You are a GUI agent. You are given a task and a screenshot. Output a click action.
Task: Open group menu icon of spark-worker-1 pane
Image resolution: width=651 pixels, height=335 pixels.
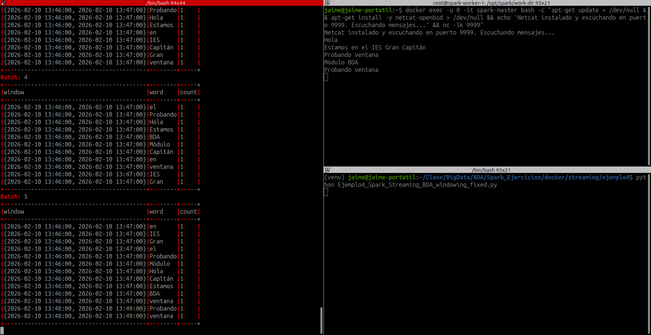click(327, 3)
